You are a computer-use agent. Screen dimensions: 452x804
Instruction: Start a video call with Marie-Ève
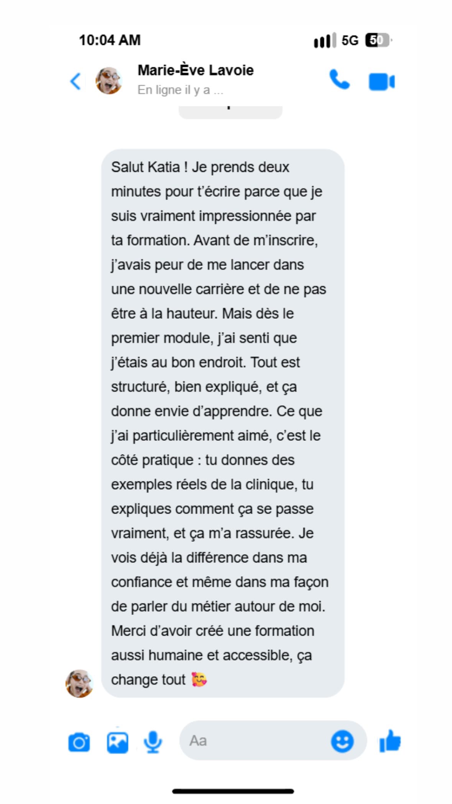click(x=381, y=81)
